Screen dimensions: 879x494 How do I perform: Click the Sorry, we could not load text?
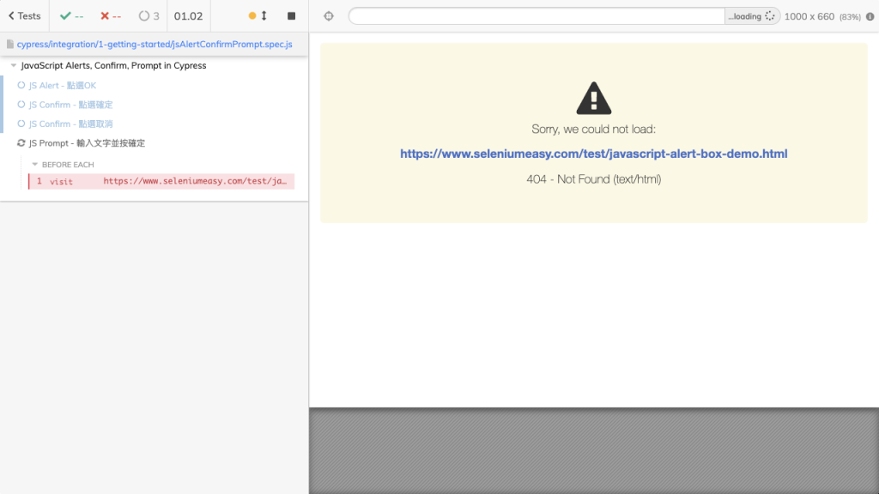(594, 129)
